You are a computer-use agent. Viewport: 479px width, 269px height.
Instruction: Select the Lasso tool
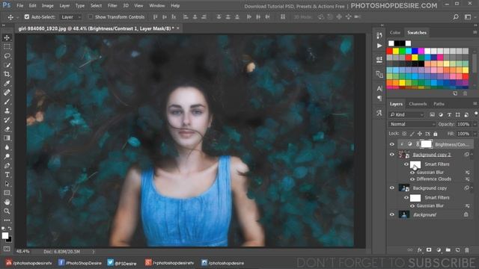pos(7,56)
